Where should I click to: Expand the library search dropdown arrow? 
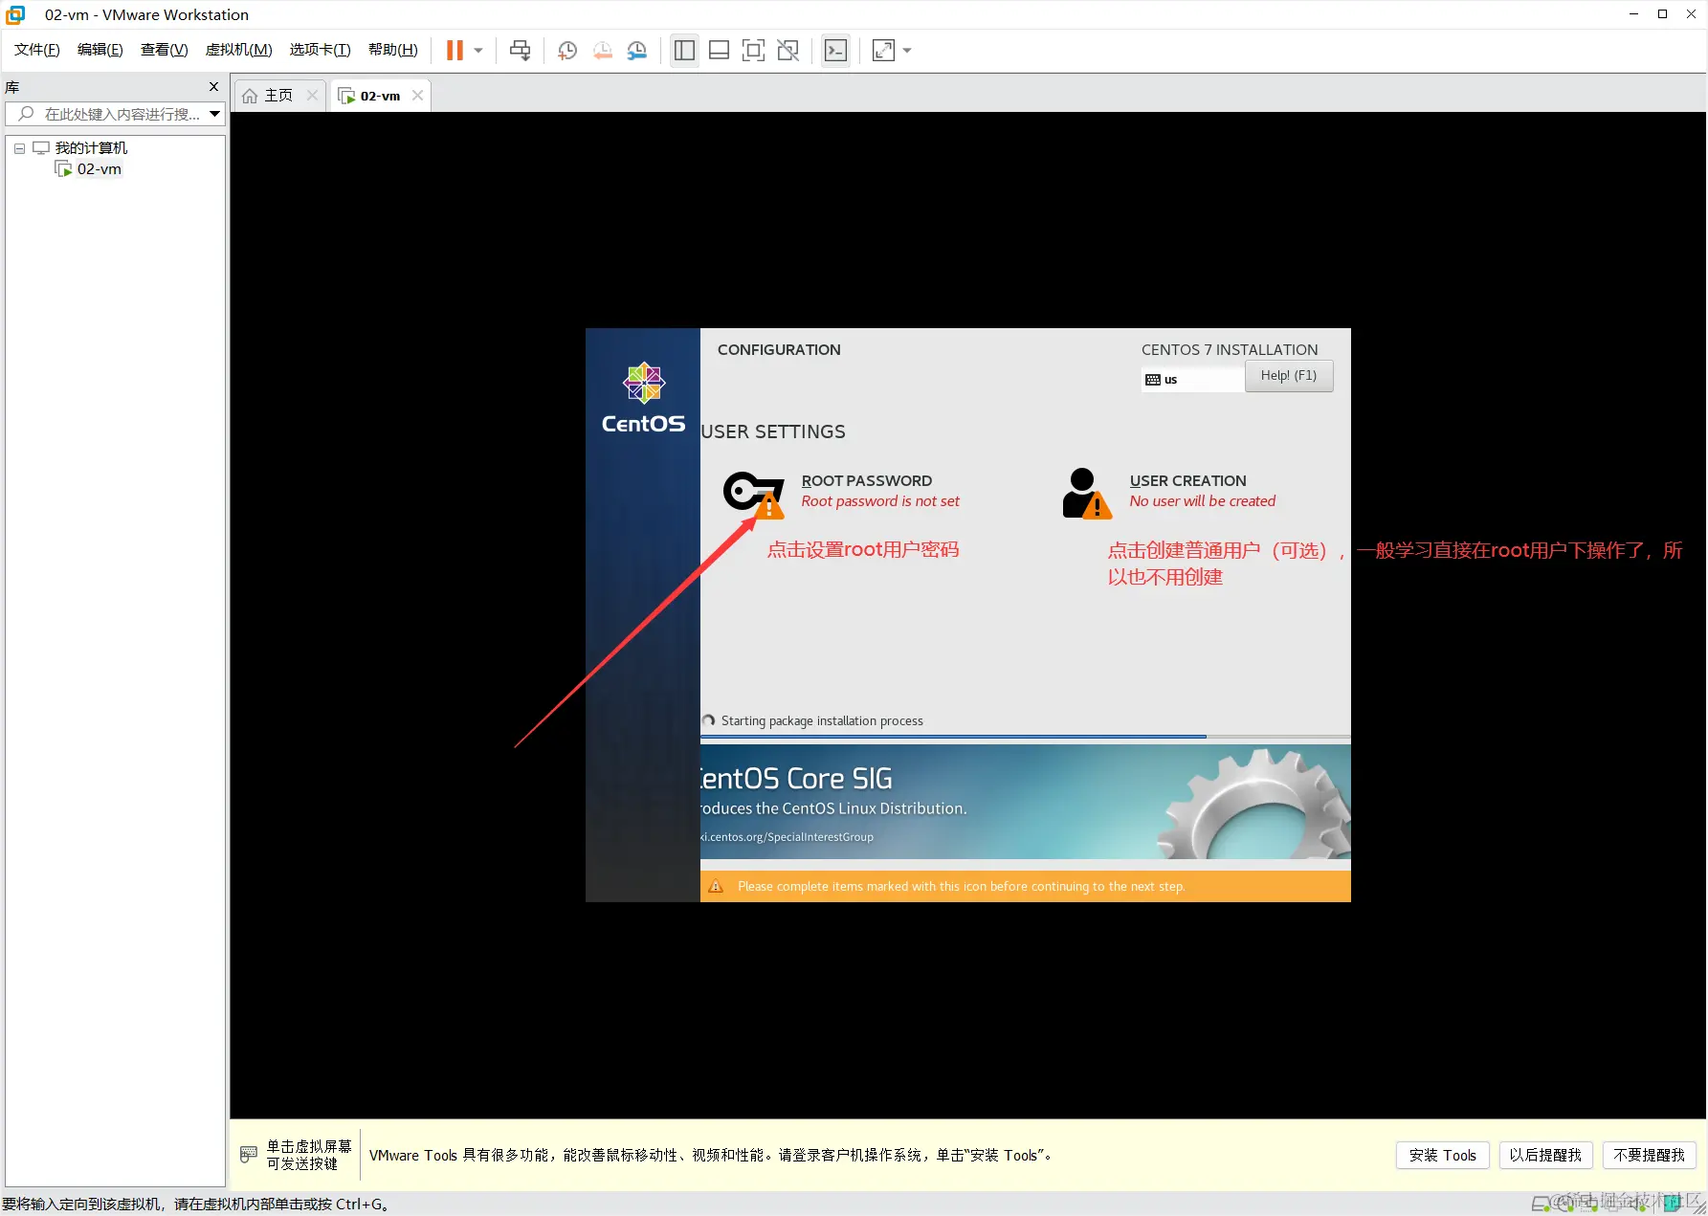(215, 114)
